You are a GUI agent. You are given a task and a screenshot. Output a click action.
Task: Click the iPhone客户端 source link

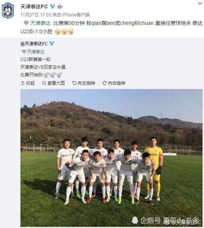click(x=76, y=15)
